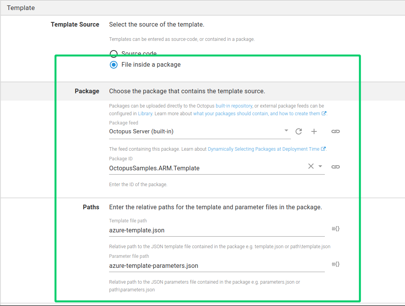405x306 pixels.
Task: Expand the Package ID dropdown arrow
Action: point(320,166)
